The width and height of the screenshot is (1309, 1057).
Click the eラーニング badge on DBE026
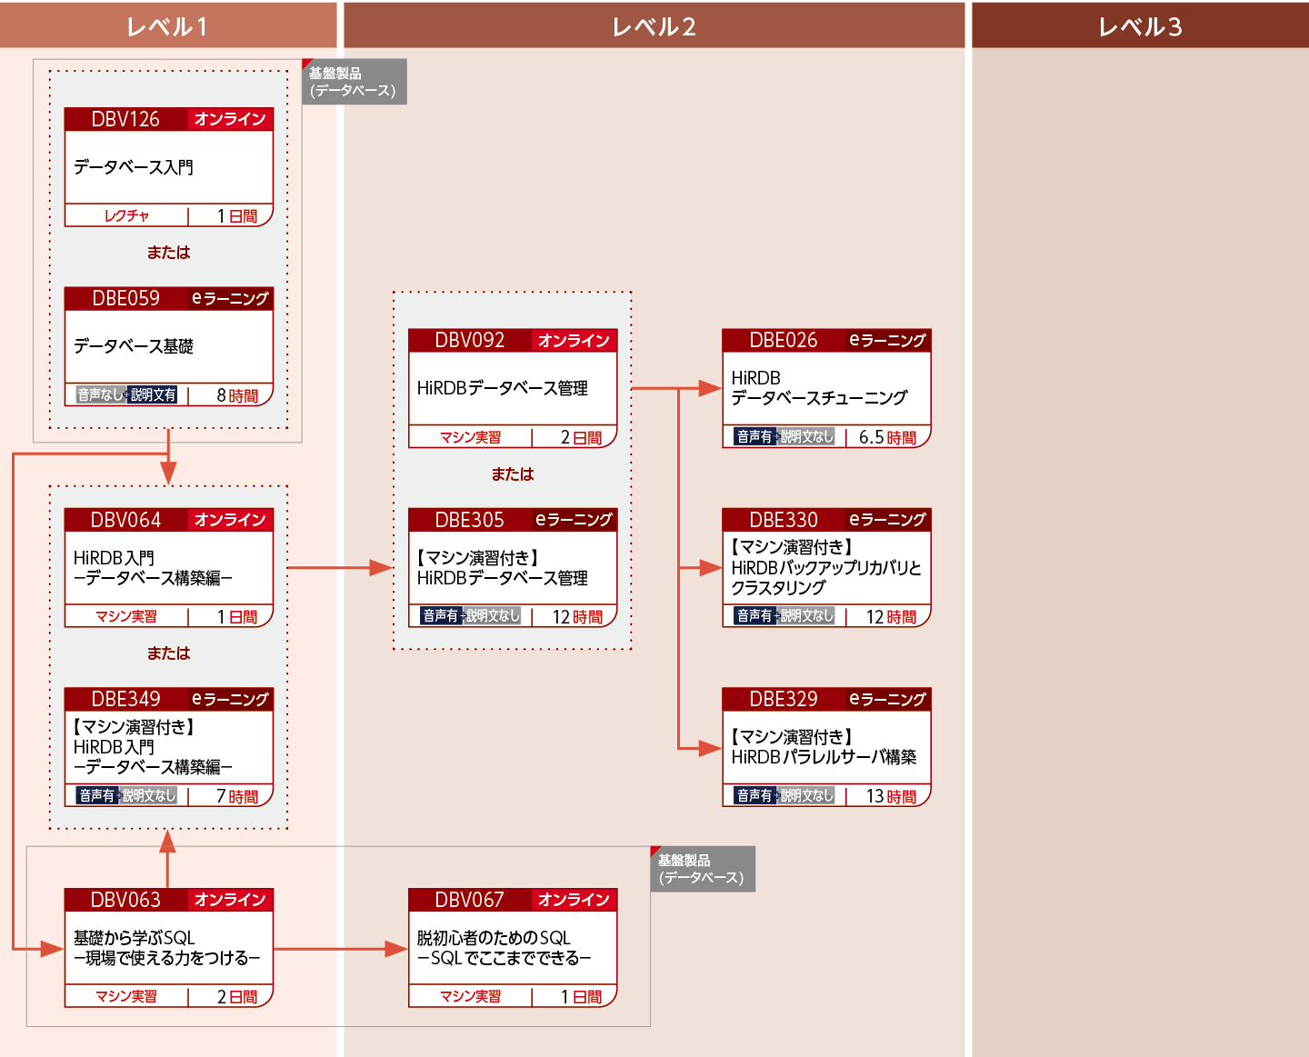point(887,340)
